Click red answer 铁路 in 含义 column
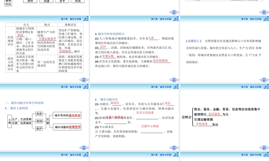 (x=20, y=35)
